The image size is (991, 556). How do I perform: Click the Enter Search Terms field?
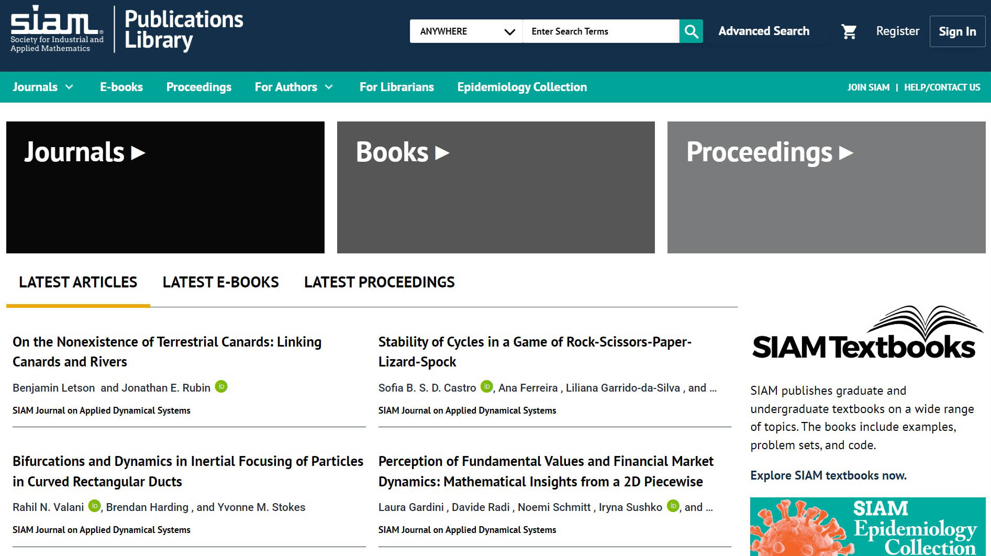(x=601, y=31)
